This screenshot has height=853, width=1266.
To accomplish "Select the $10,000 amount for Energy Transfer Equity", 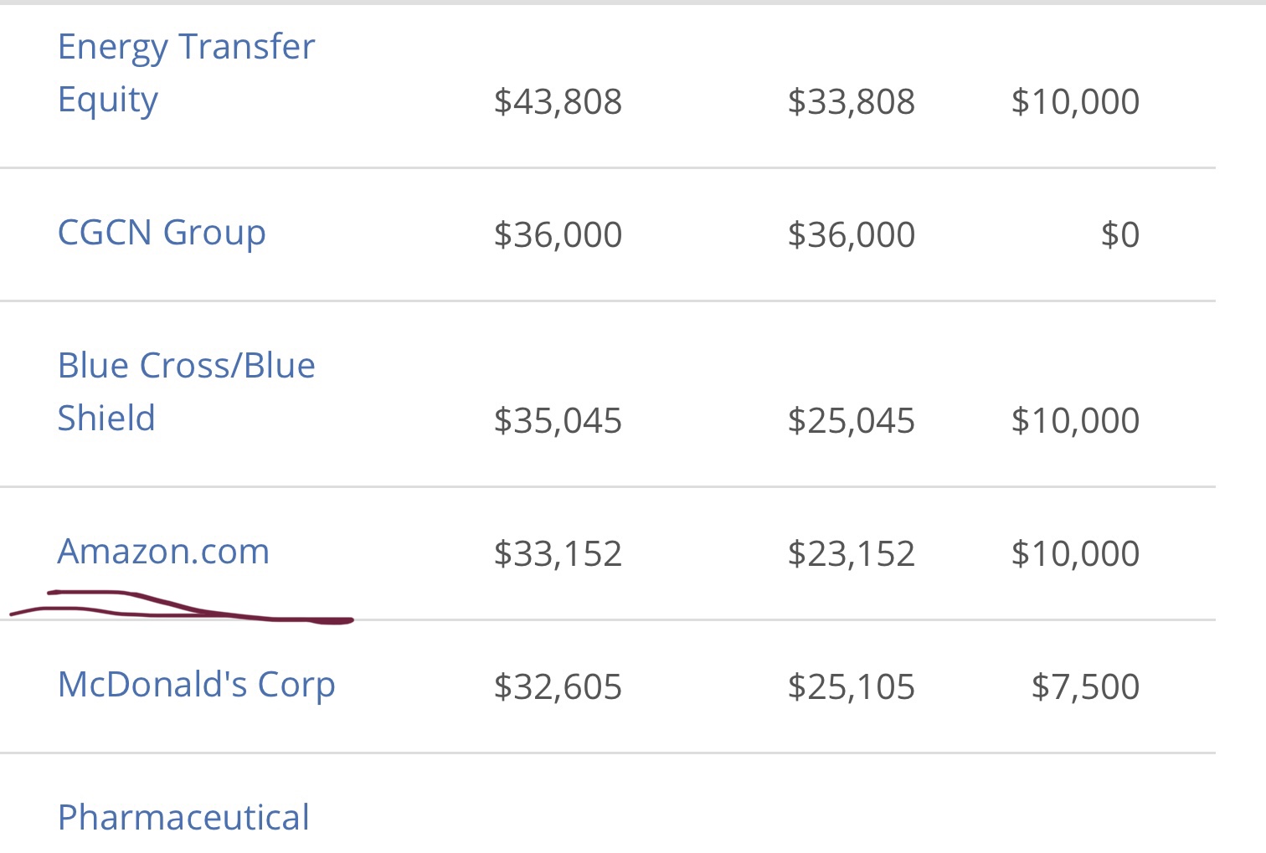I will 1075,102.
